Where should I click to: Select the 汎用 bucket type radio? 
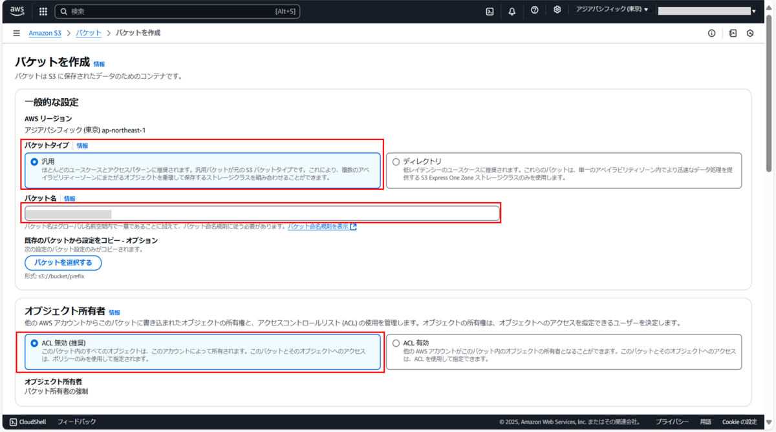[x=34, y=162]
